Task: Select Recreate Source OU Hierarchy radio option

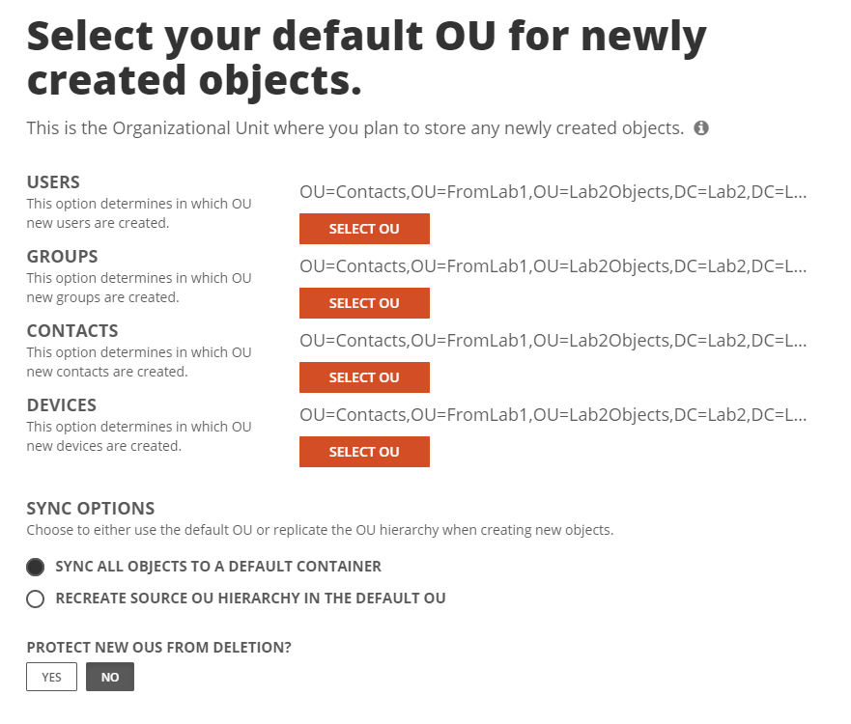Action: (36, 599)
